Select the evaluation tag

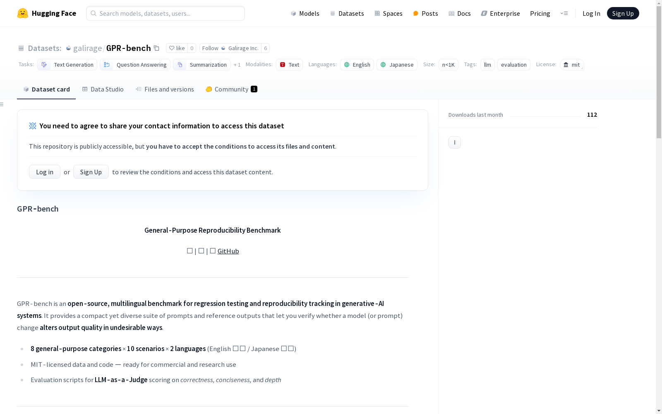point(514,65)
